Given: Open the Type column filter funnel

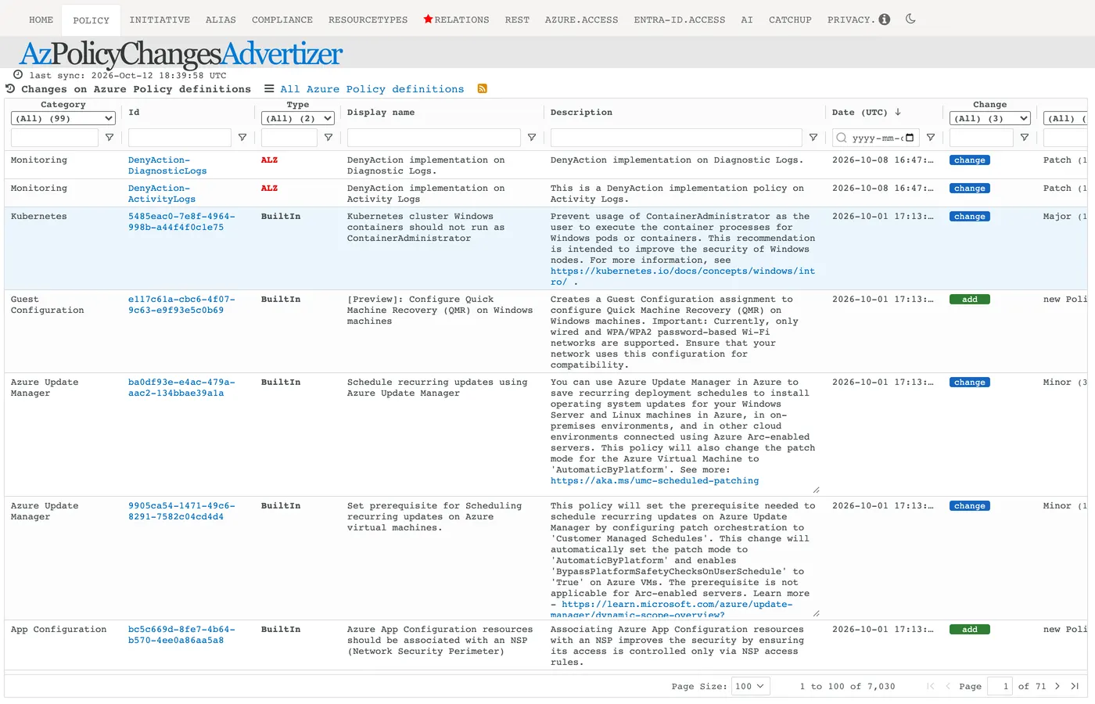Looking at the screenshot, I should pos(328,138).
